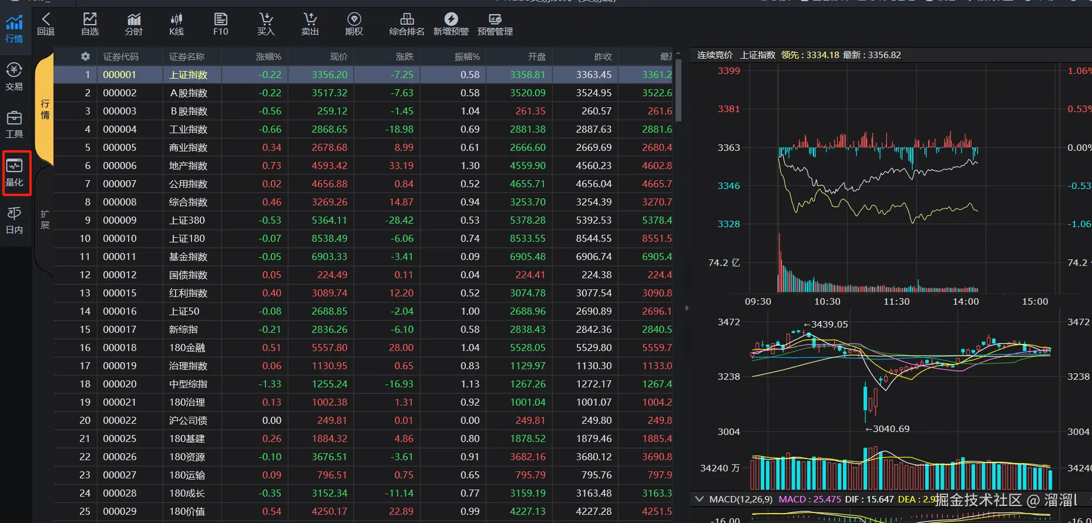This screenshot has height=523, width=1092.
Task: Select the 180金融 row name
Action: click(187, 347)
